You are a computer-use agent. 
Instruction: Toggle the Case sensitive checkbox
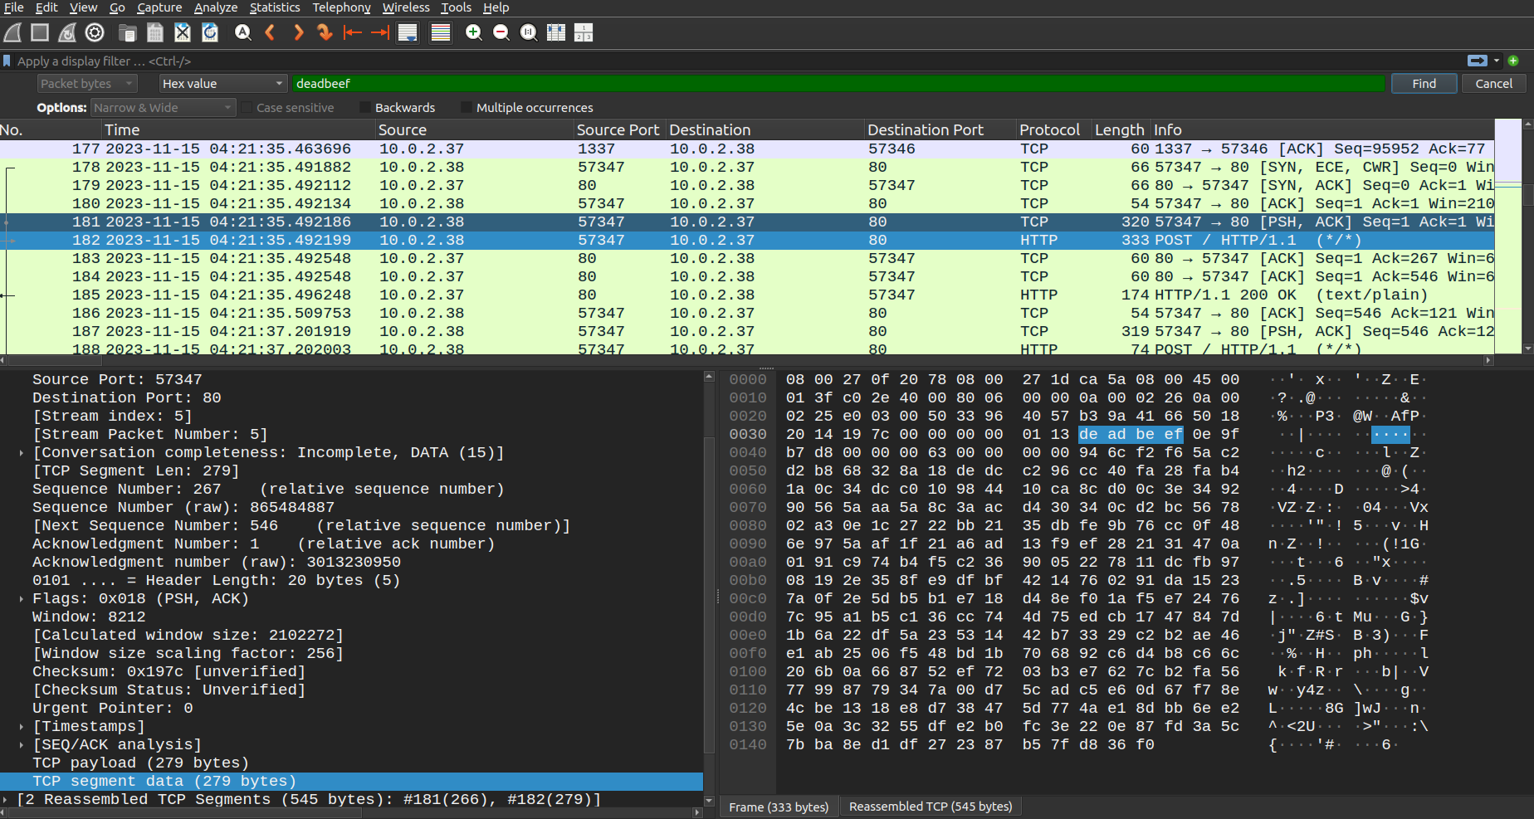(247, 108)
